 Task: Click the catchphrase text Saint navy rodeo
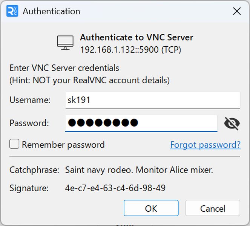click(x=99, y=170)
